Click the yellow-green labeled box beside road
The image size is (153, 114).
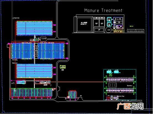tap(63, 67)
